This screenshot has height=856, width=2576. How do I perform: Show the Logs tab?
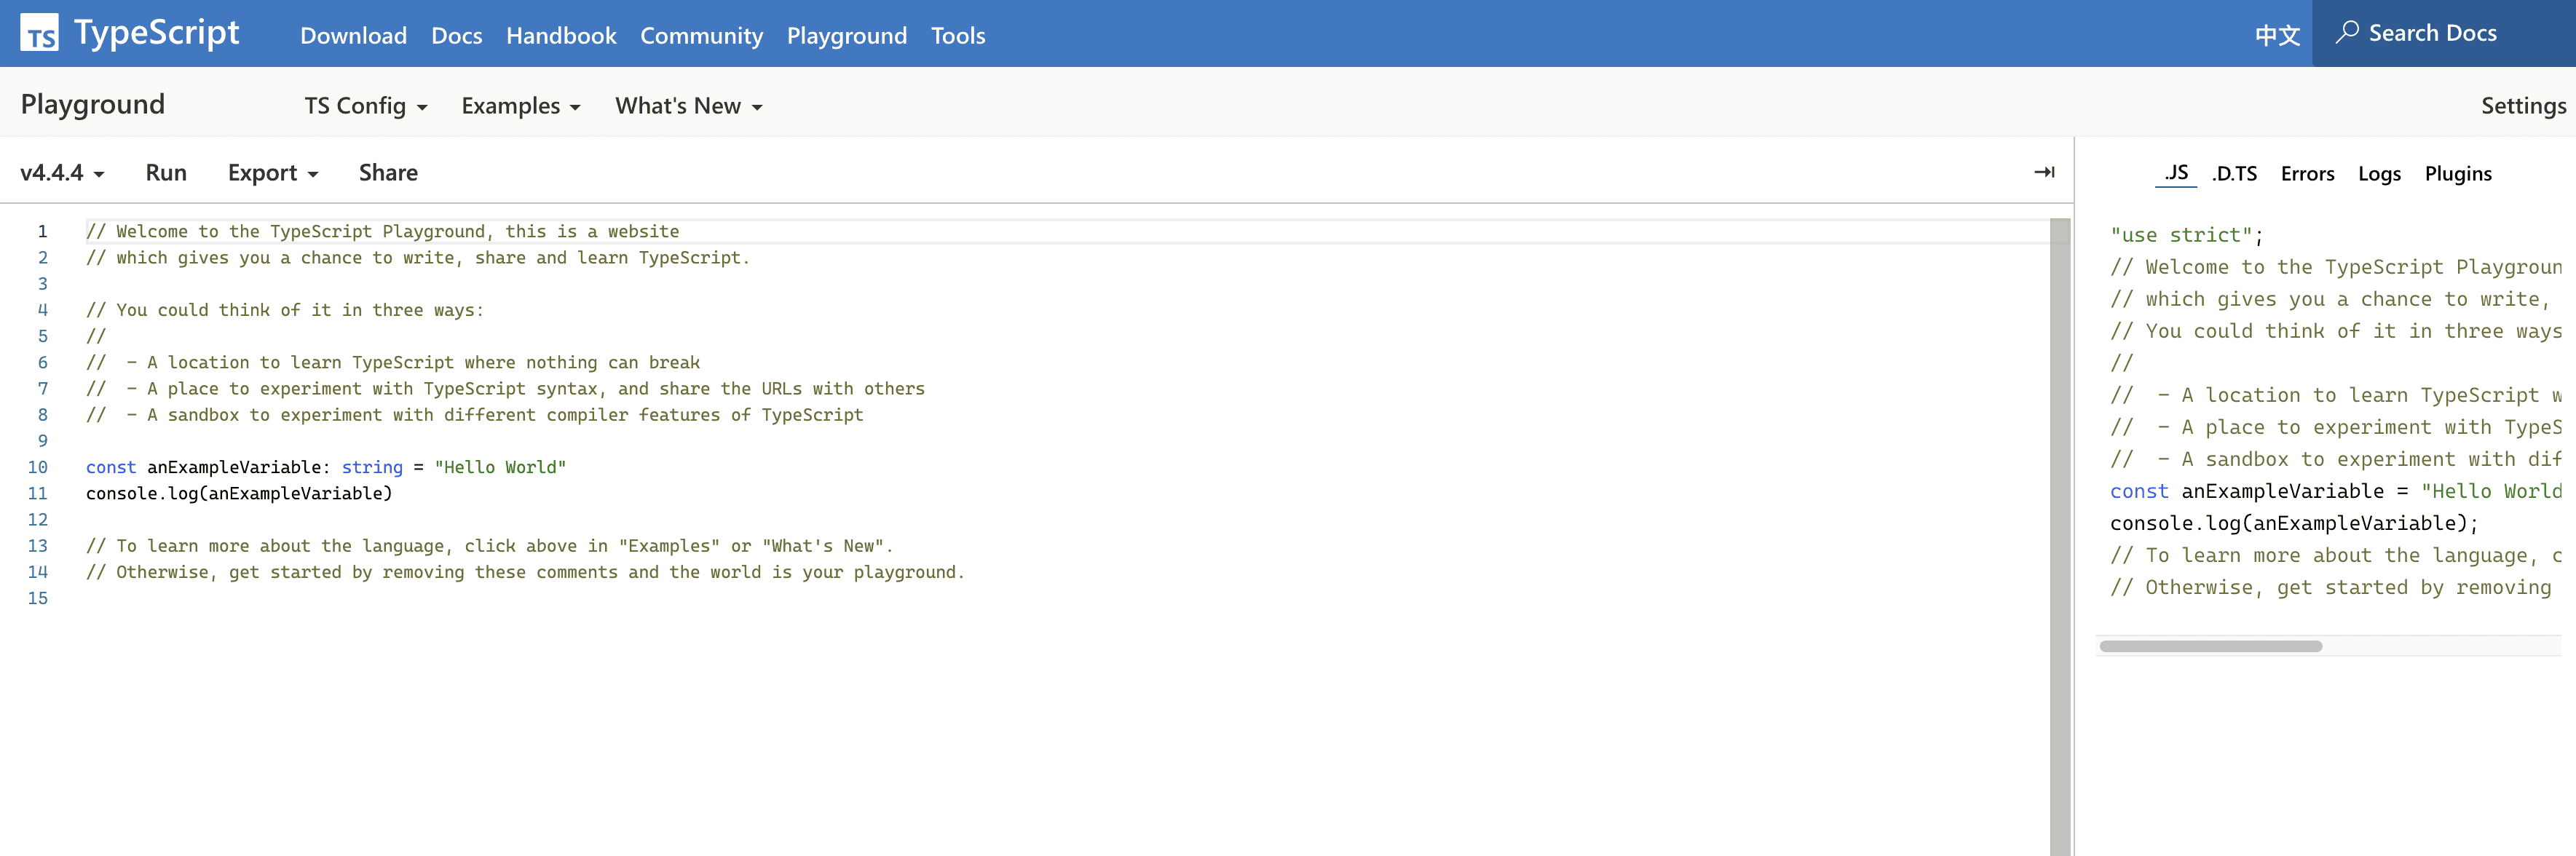click(x=2378, y=174)
